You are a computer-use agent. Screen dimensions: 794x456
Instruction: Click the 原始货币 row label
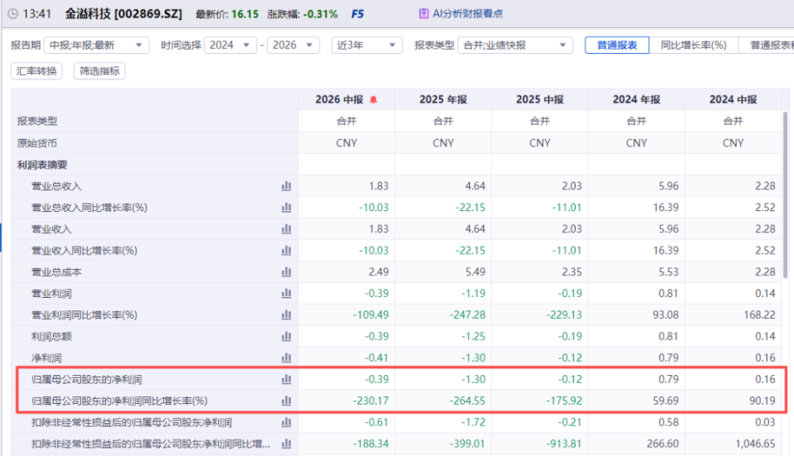coord(37,143)
